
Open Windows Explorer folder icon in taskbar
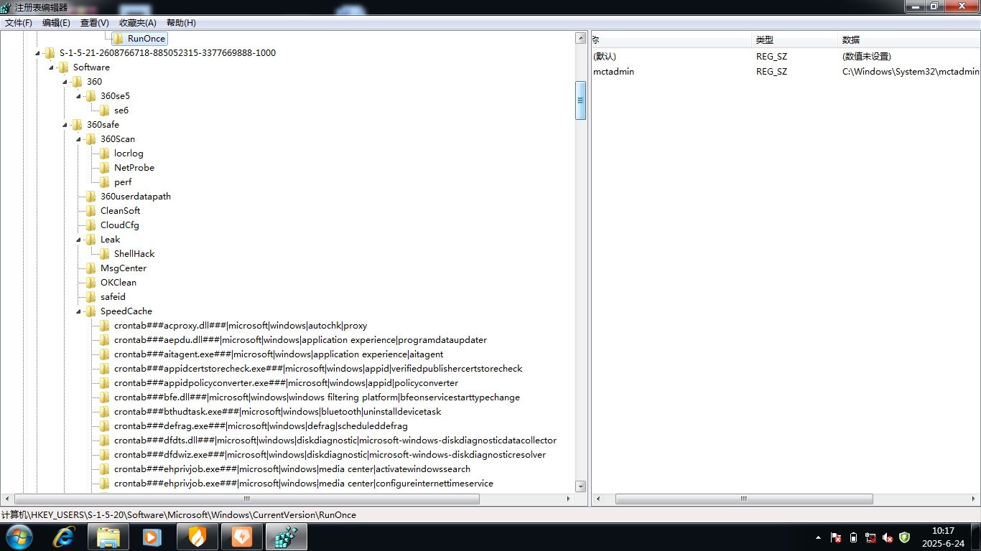point(108,537)
